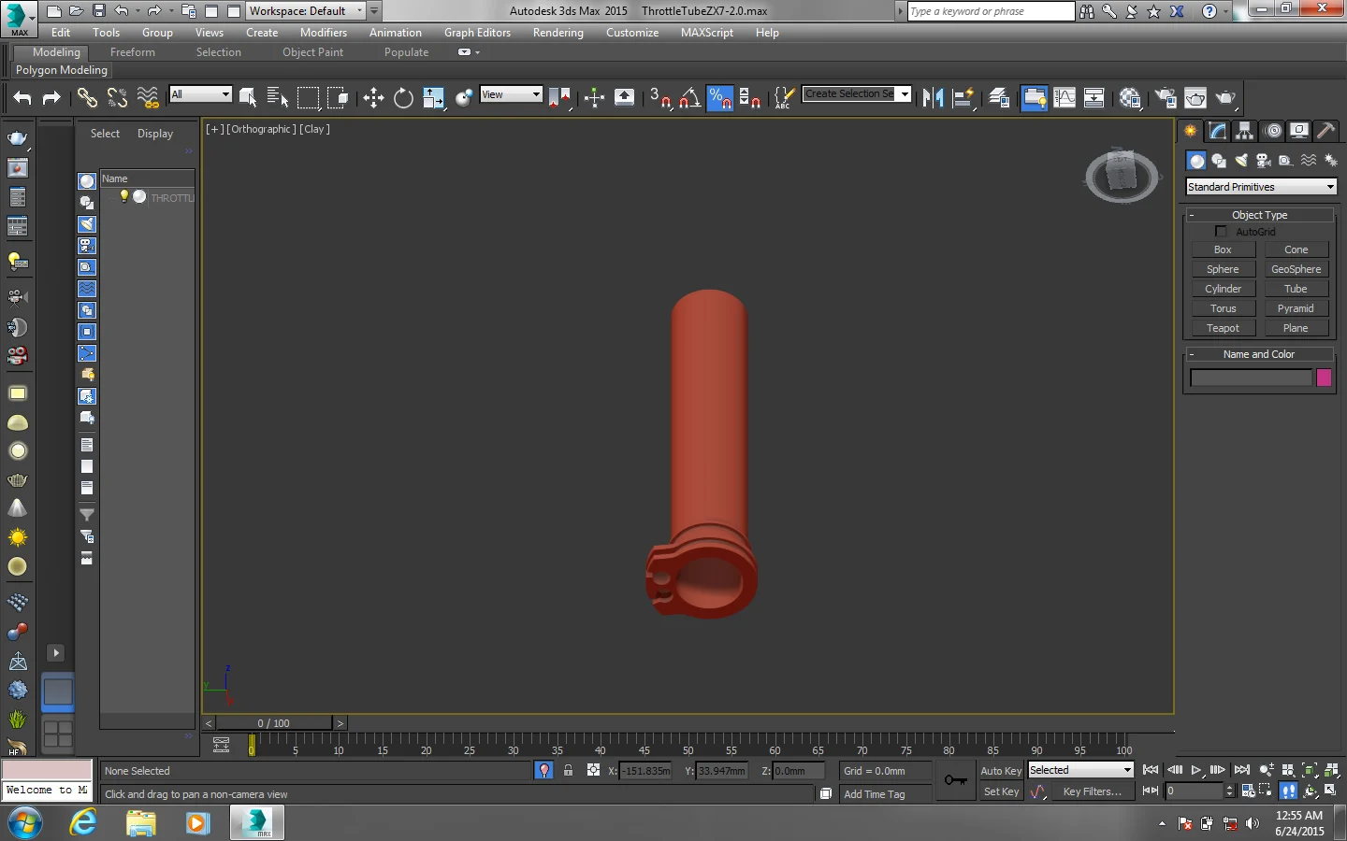
Task: Click the Render Production teapot icon
Action: coord(1225,97)
